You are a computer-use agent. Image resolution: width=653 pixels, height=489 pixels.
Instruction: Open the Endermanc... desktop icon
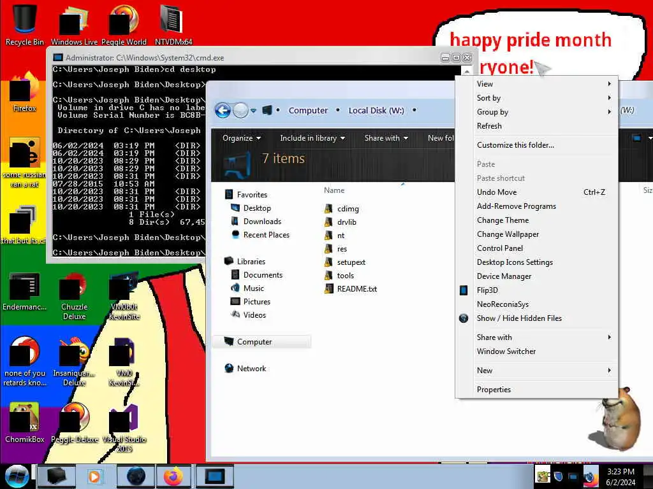[25, 291]
